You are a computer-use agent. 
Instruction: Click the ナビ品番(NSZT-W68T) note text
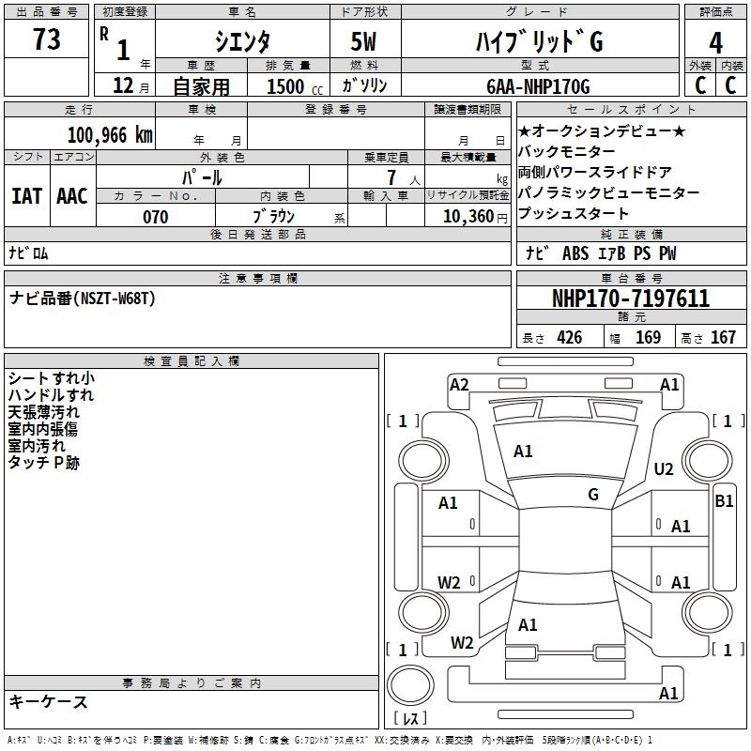[83, 299]
